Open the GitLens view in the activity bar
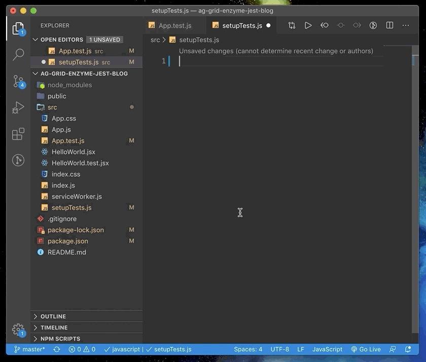Viewport: 426px width, 362px height. (x=18, y=160)
